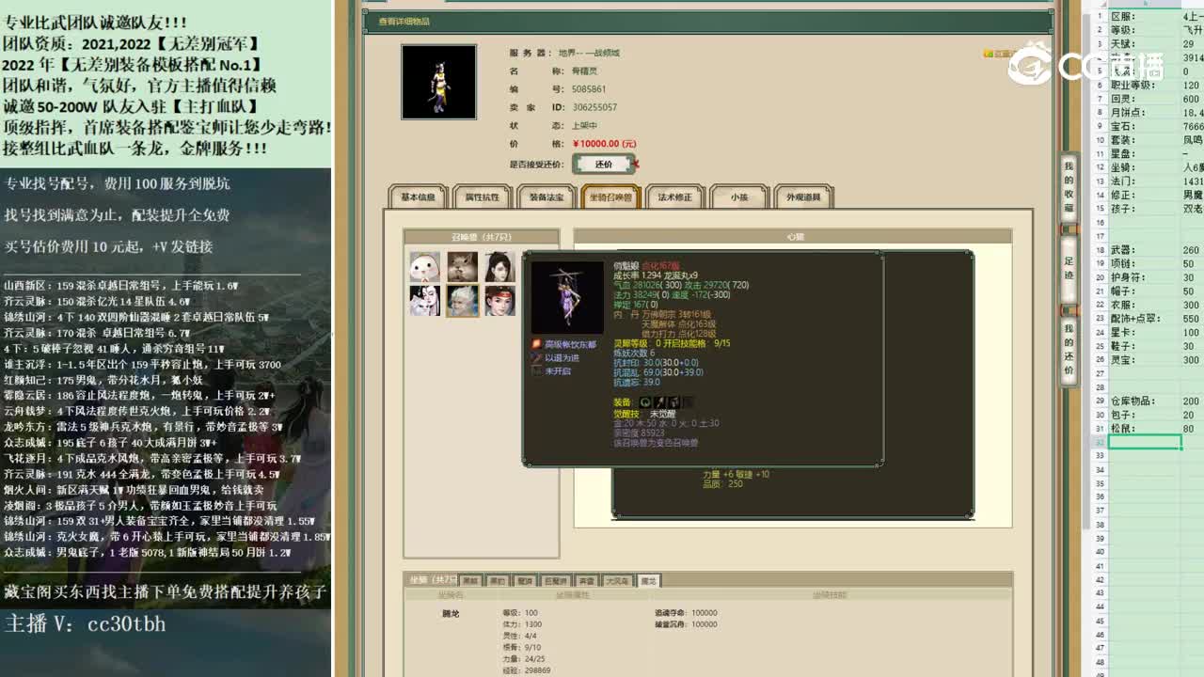Switch to the 外观道具 tab

point(801,197)
